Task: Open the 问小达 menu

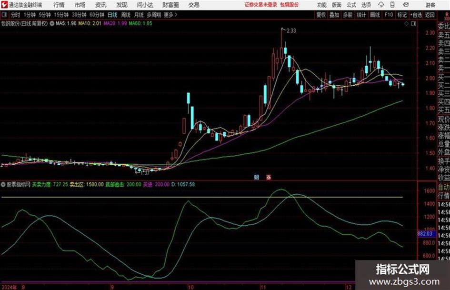Action: click(x=145, y=5)
